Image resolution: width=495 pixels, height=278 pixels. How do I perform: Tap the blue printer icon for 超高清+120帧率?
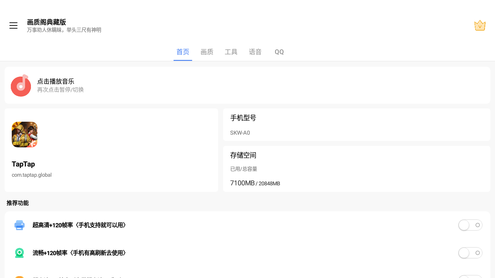[x=19, y=225]
